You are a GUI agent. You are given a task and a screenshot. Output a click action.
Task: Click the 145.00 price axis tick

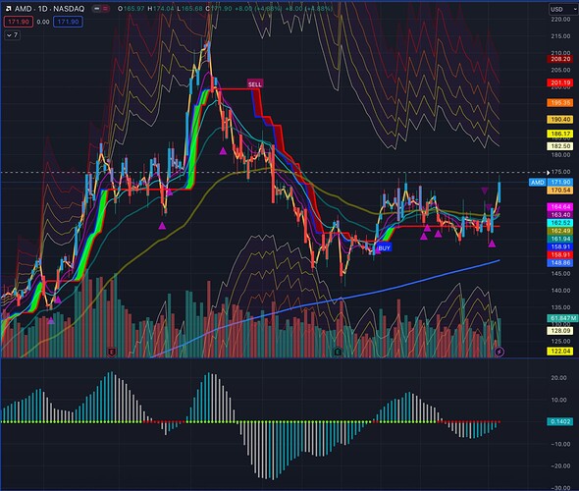click(x=560, y=274)
